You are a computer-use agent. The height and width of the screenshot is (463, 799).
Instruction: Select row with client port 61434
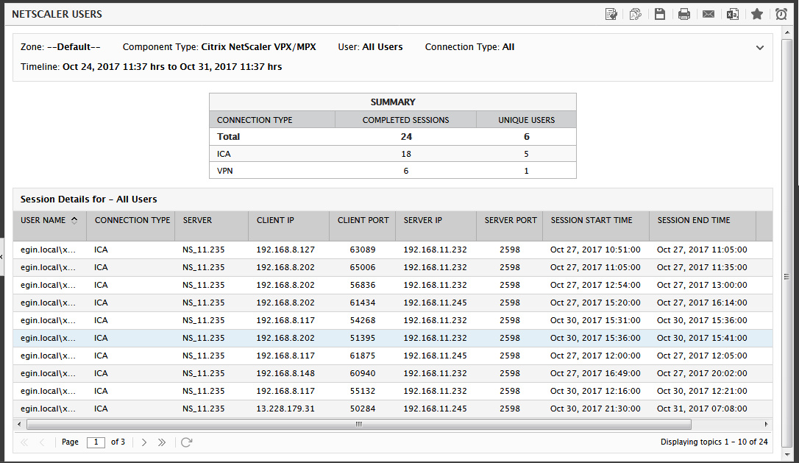pos(392,303)
